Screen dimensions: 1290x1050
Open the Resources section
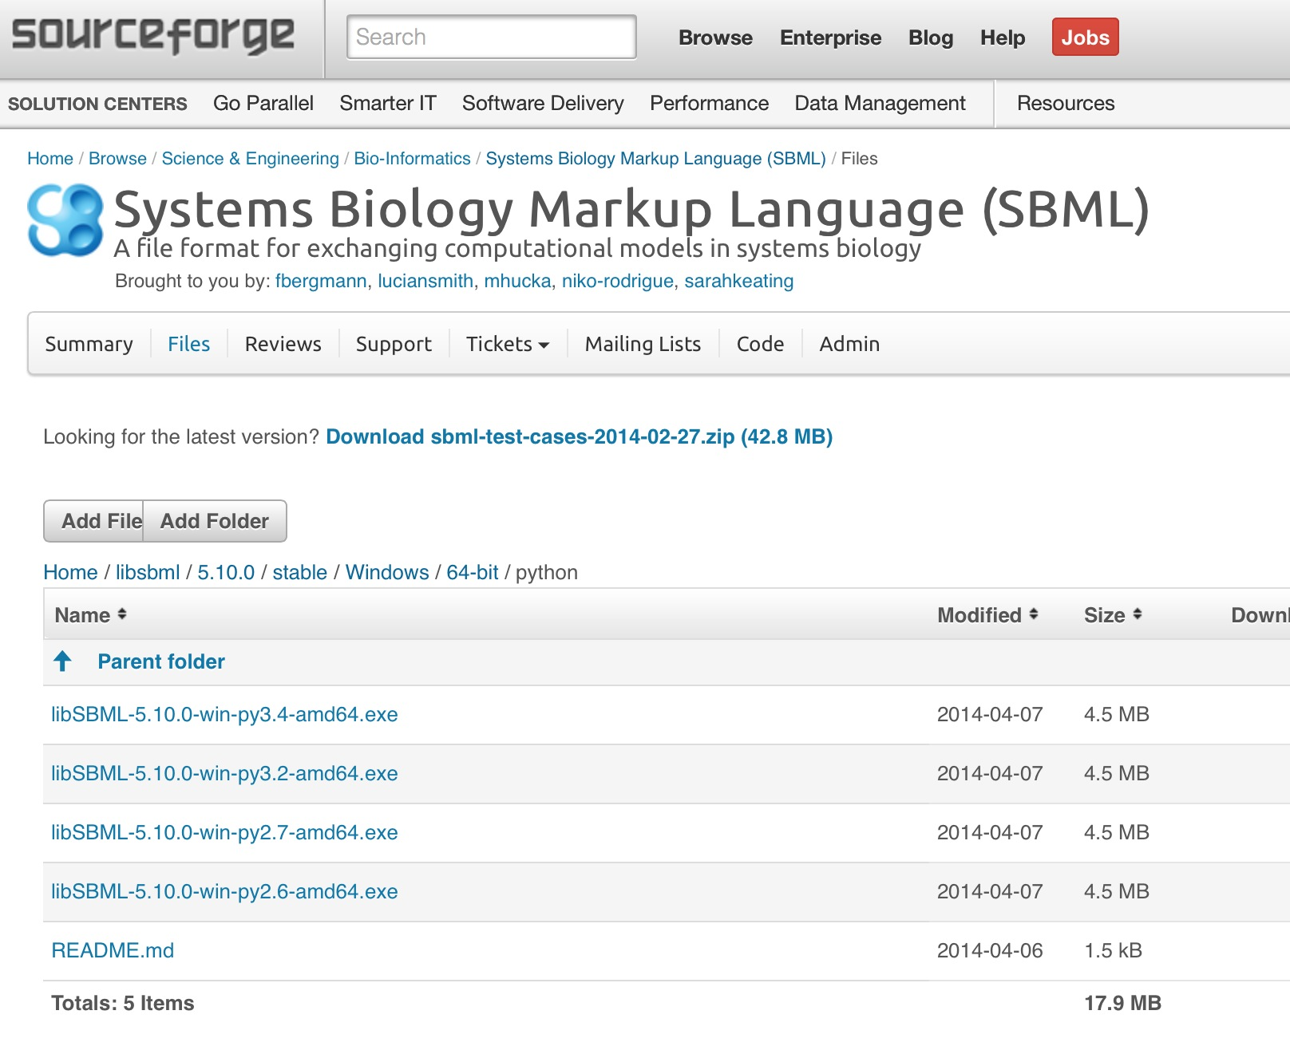(1065, 103)
